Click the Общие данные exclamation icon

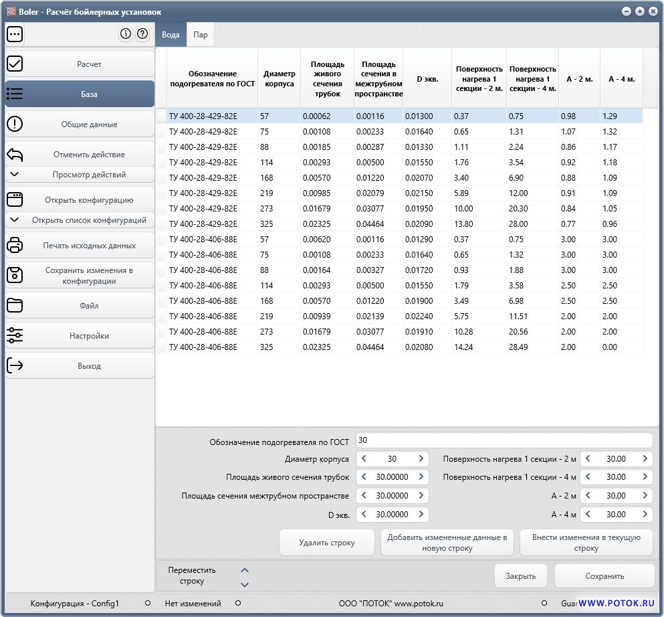pos(15,124)
